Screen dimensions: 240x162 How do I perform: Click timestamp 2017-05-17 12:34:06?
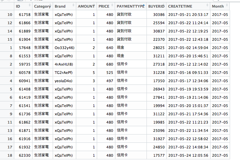188,81
